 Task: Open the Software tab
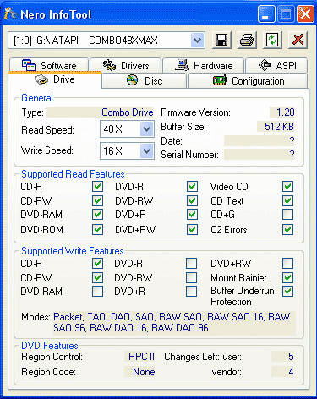(49, 65)
